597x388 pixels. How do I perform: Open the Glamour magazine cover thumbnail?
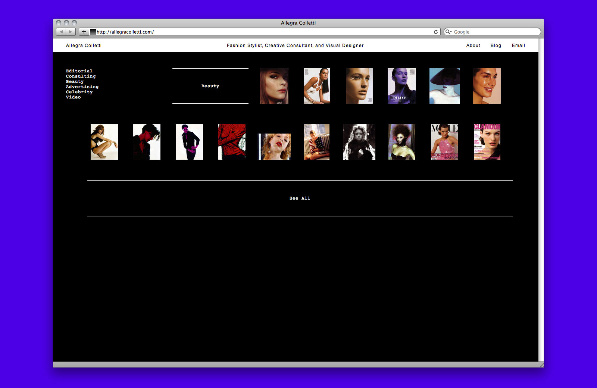[487, 142]
